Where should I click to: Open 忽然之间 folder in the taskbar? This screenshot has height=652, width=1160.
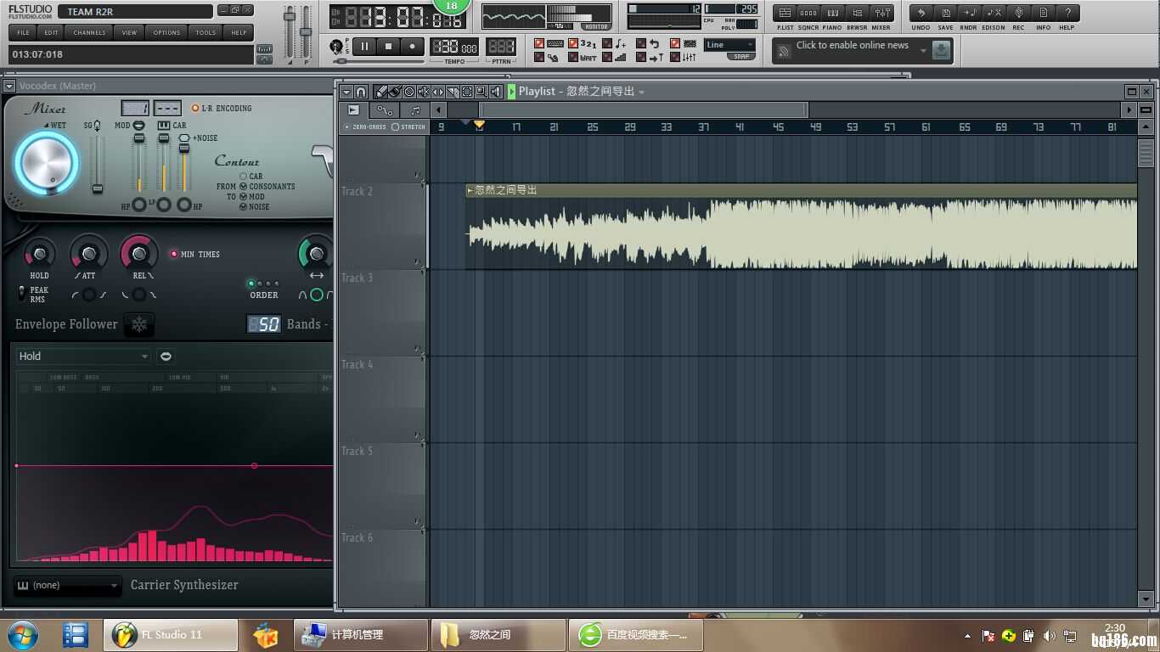click(x=498, y=635)
